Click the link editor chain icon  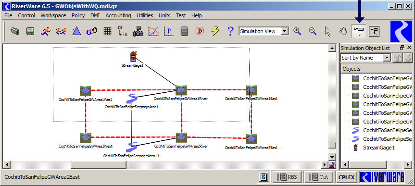point(92,32)
